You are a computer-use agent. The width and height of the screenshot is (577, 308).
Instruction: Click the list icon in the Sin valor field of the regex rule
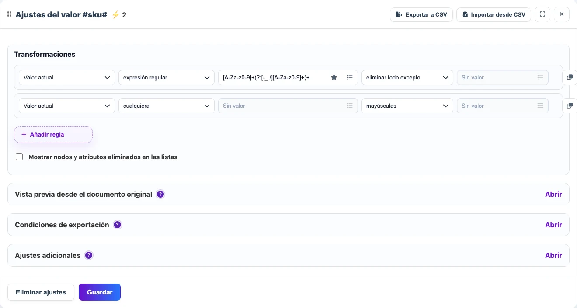click(540, 77)
